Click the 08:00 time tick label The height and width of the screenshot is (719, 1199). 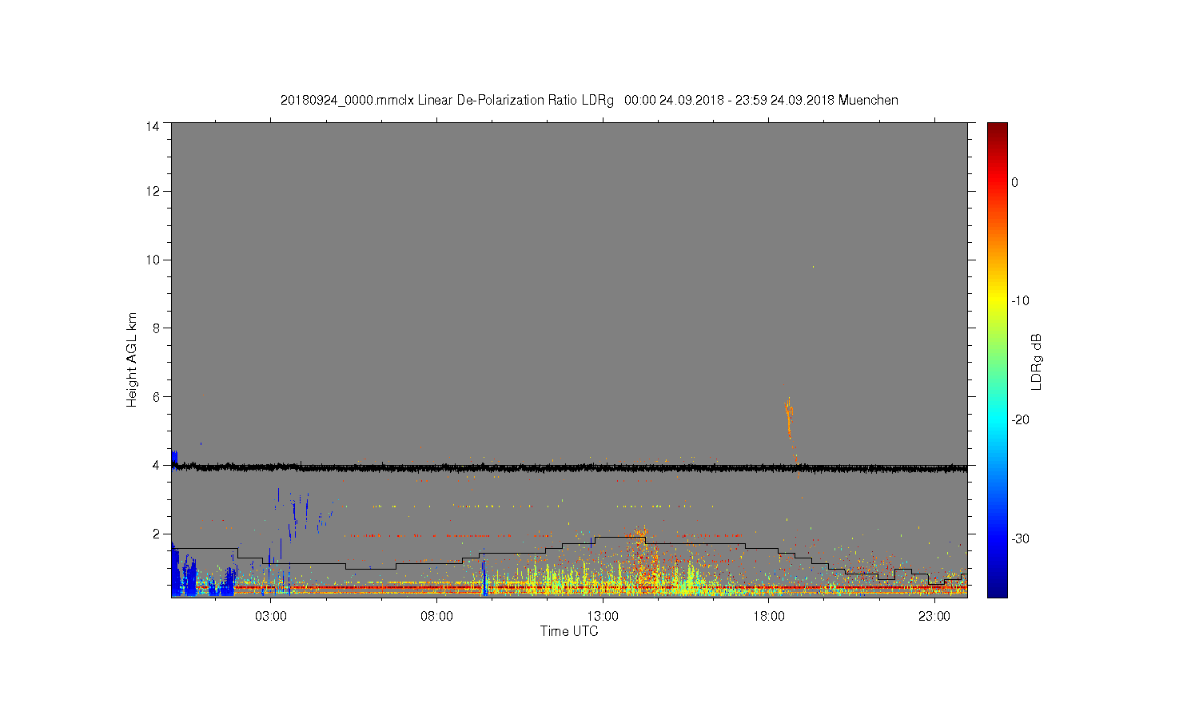pyautogui.click(x=436, y=617)
